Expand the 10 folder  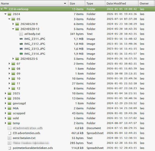click(9, 79)
